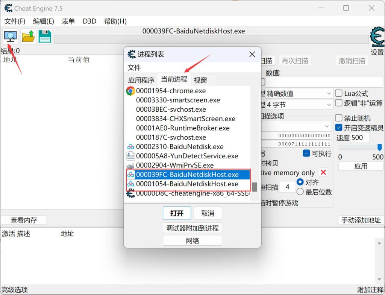Viewport: 385px width, 295px height.
Task: Uncheck the 开启变速精灵 checkbox
Action: pyautogui.click(x=339, y=128)
